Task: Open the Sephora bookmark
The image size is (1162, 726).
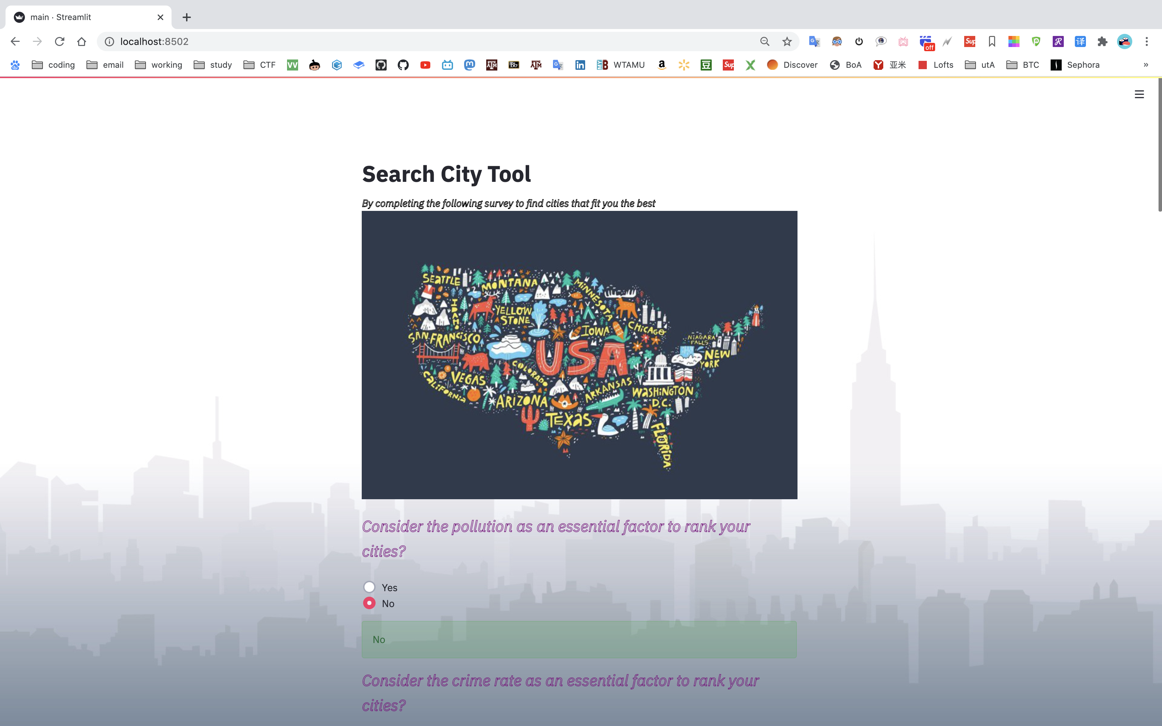Action: 1075,65
